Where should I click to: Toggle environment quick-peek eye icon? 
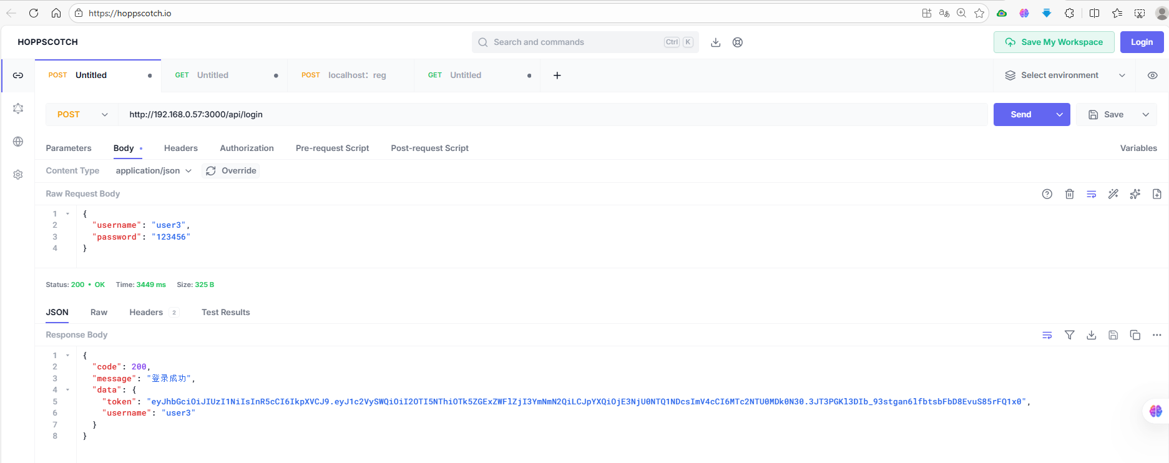tap(1153, 76)
